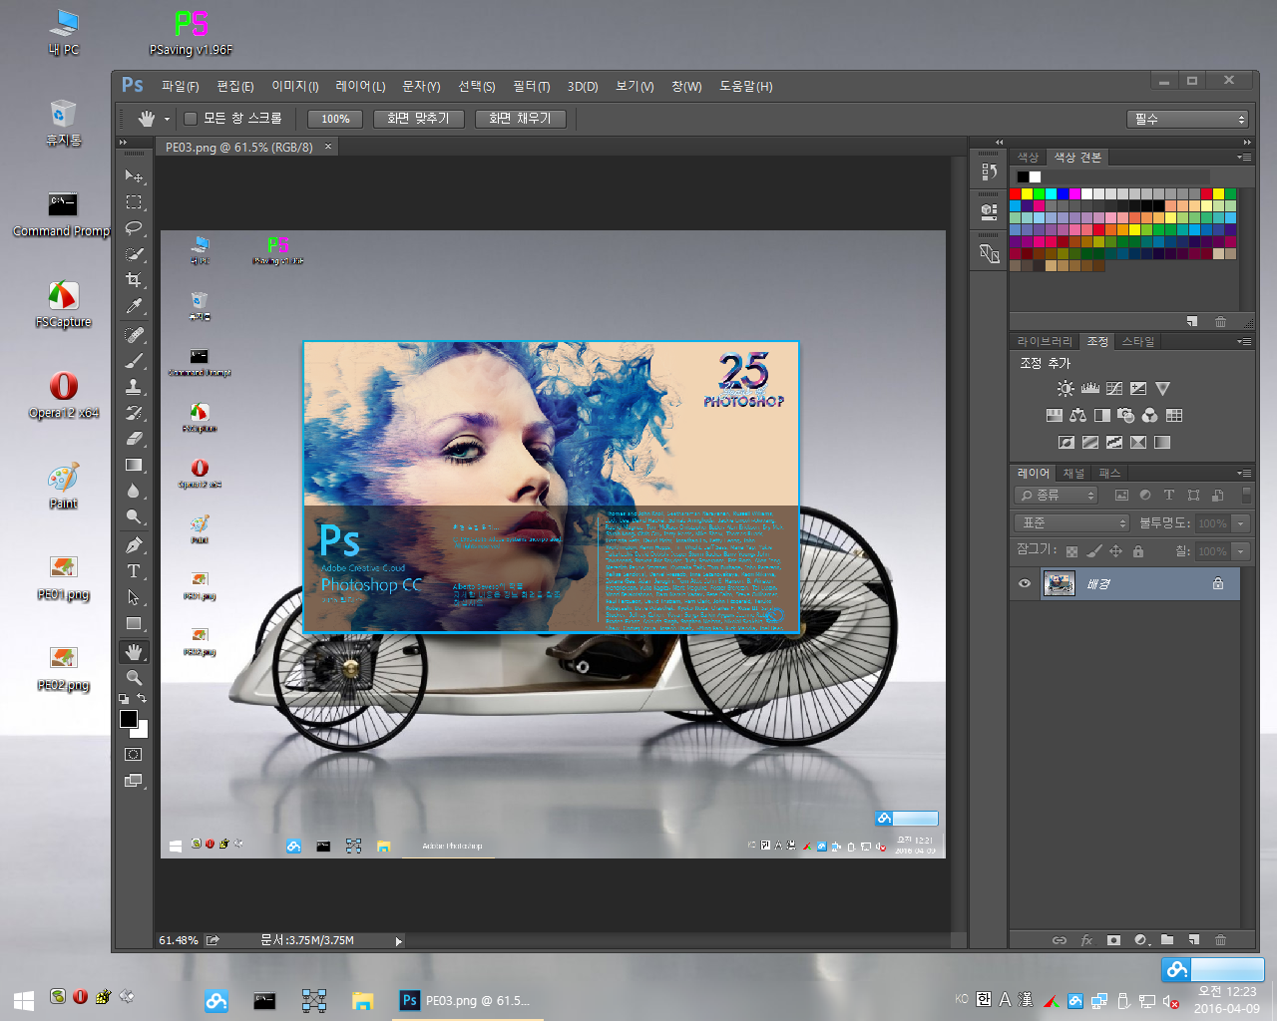
Task: Open the status bar info arrow
Action: [x=399, y=940]
